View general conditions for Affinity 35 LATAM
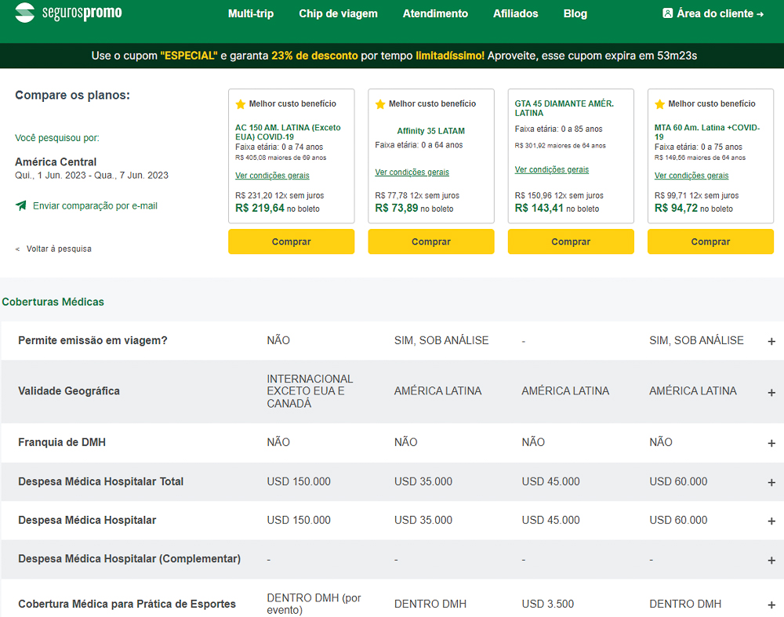The height and width of the screenshot is (617, 784). (412, 172)
